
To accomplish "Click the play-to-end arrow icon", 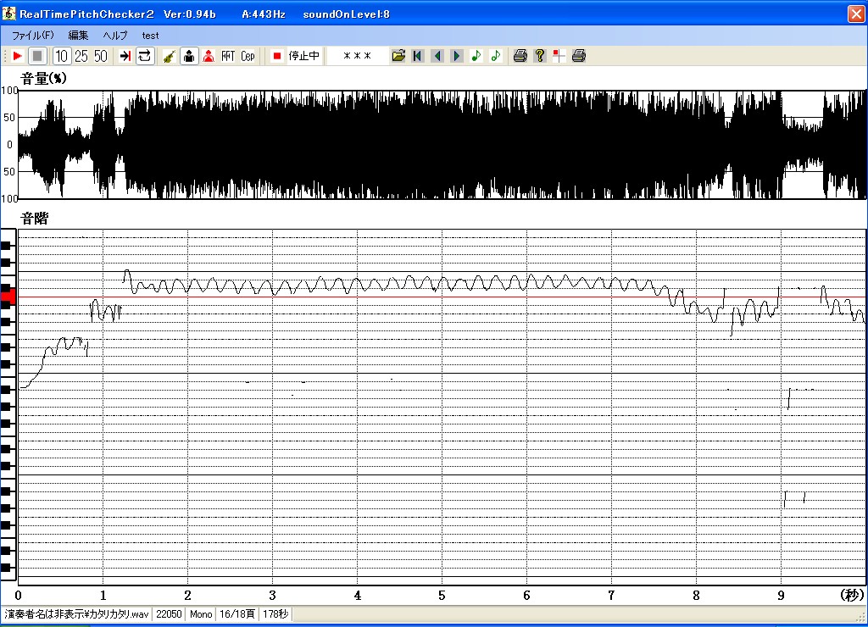I will (x=125, y=56).
